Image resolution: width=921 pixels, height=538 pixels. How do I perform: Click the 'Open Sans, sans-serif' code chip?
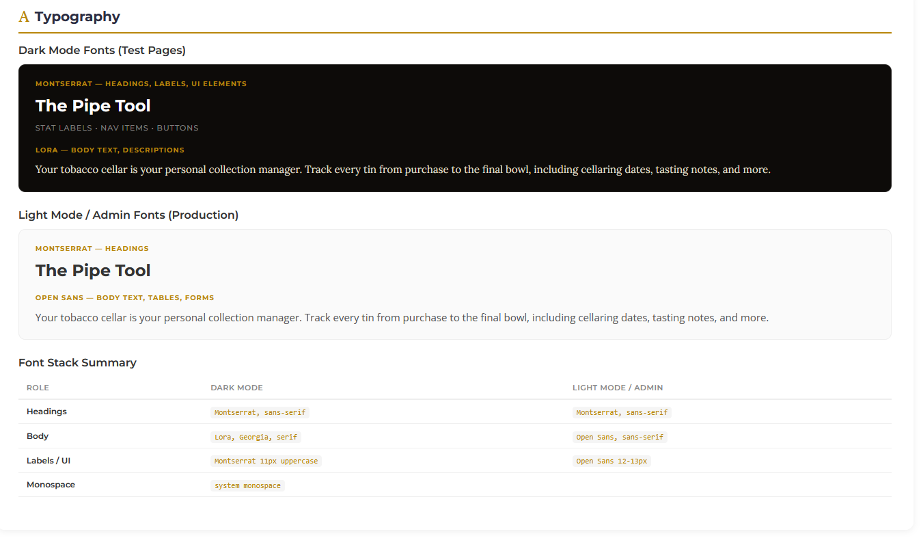620,437
